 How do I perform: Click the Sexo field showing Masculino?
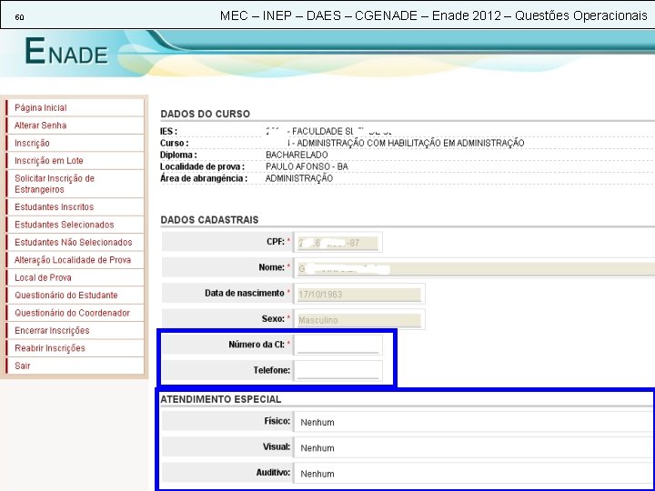(359, 320)
